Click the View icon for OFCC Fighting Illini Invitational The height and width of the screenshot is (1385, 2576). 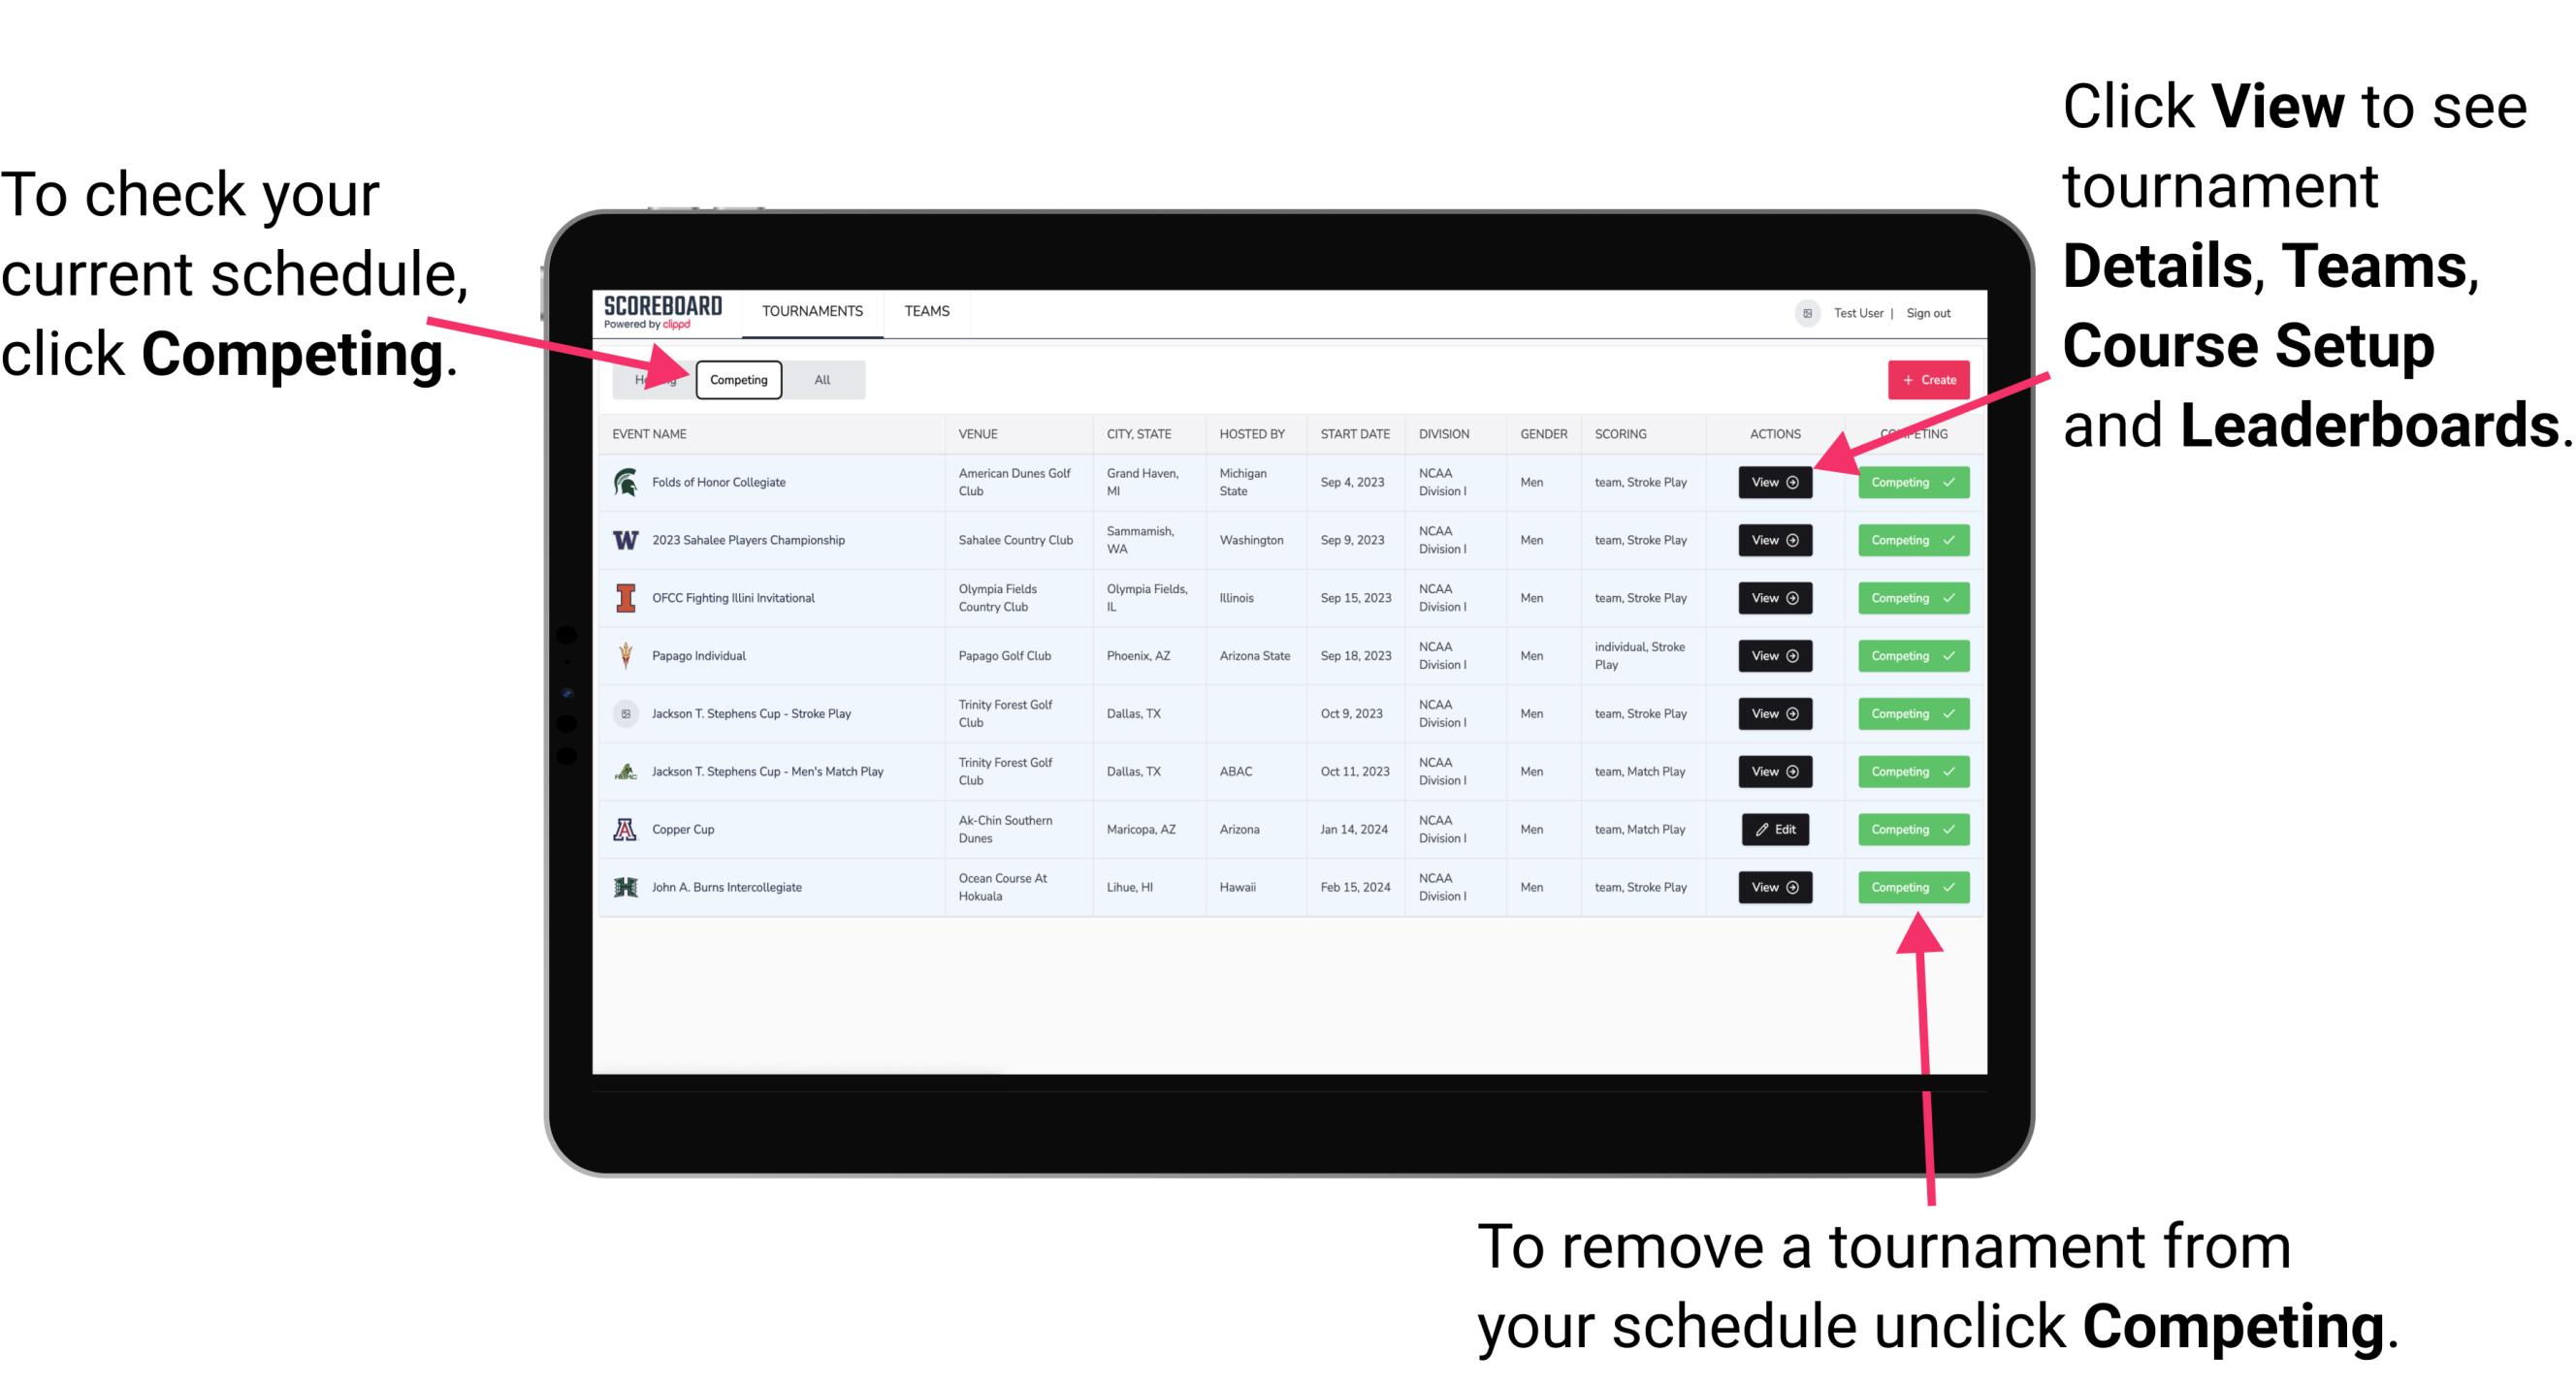(x=1774, y=599)
